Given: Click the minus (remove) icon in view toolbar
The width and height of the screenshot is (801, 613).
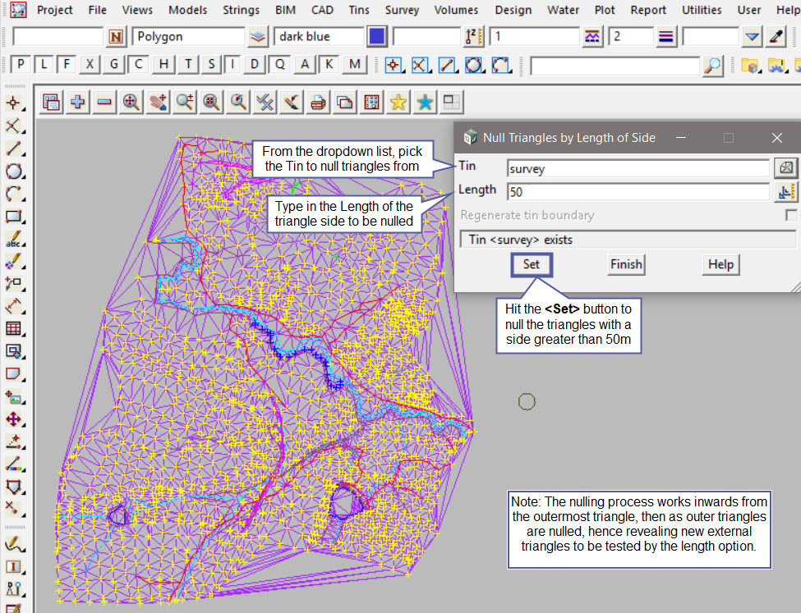Looking at the screenshot, I should (104, 102).
